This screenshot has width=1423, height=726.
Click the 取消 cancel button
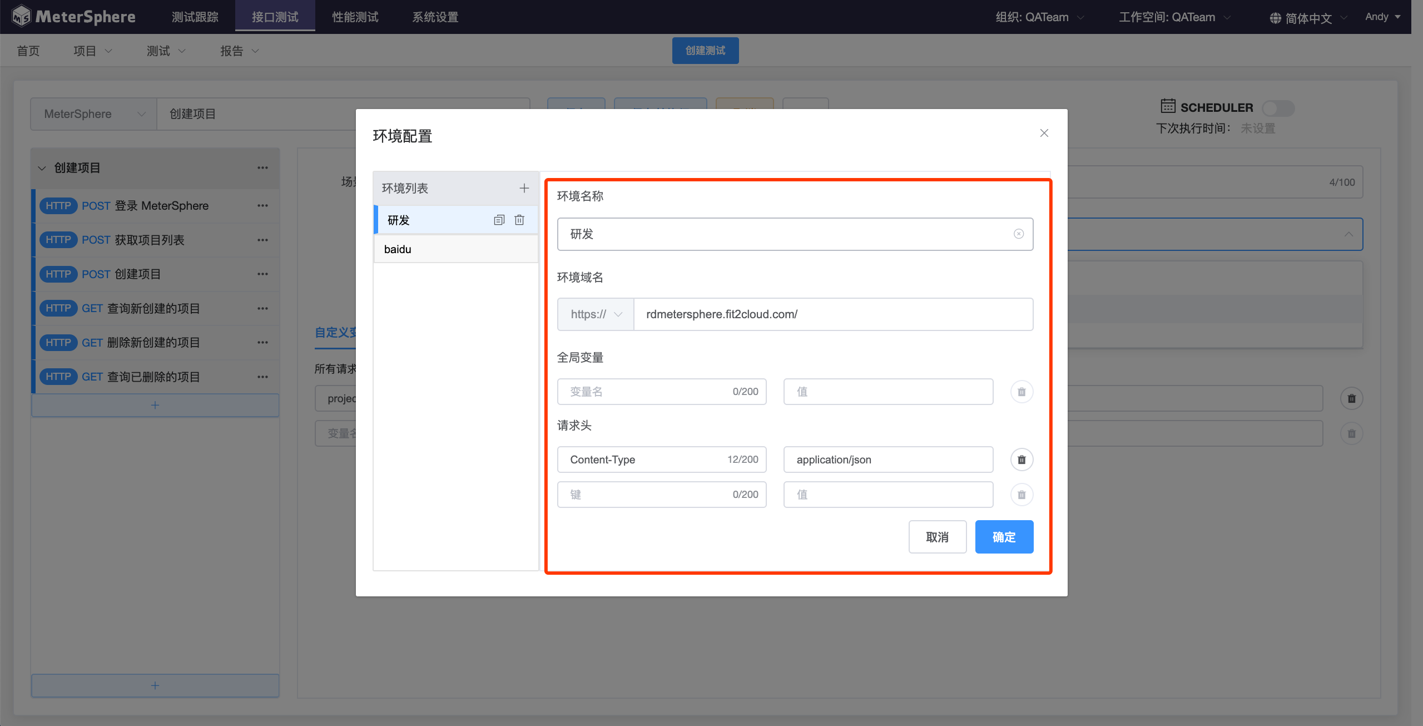937,537
